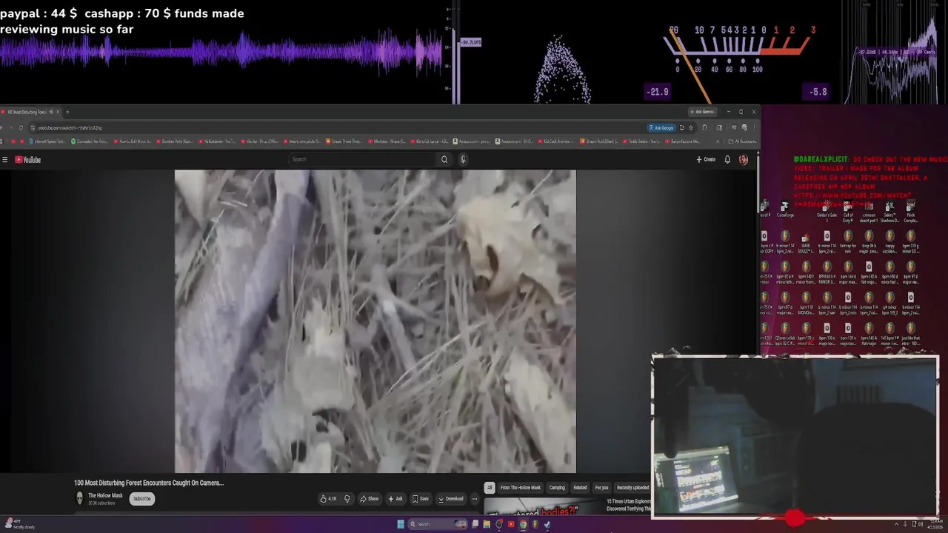The width and height of the screenshot is (948, 533).
Task: Open the DARK SOULS desktop shortcut
Action: pos(806,244)
